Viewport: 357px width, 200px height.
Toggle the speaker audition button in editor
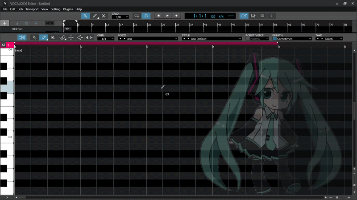point(22,37)
